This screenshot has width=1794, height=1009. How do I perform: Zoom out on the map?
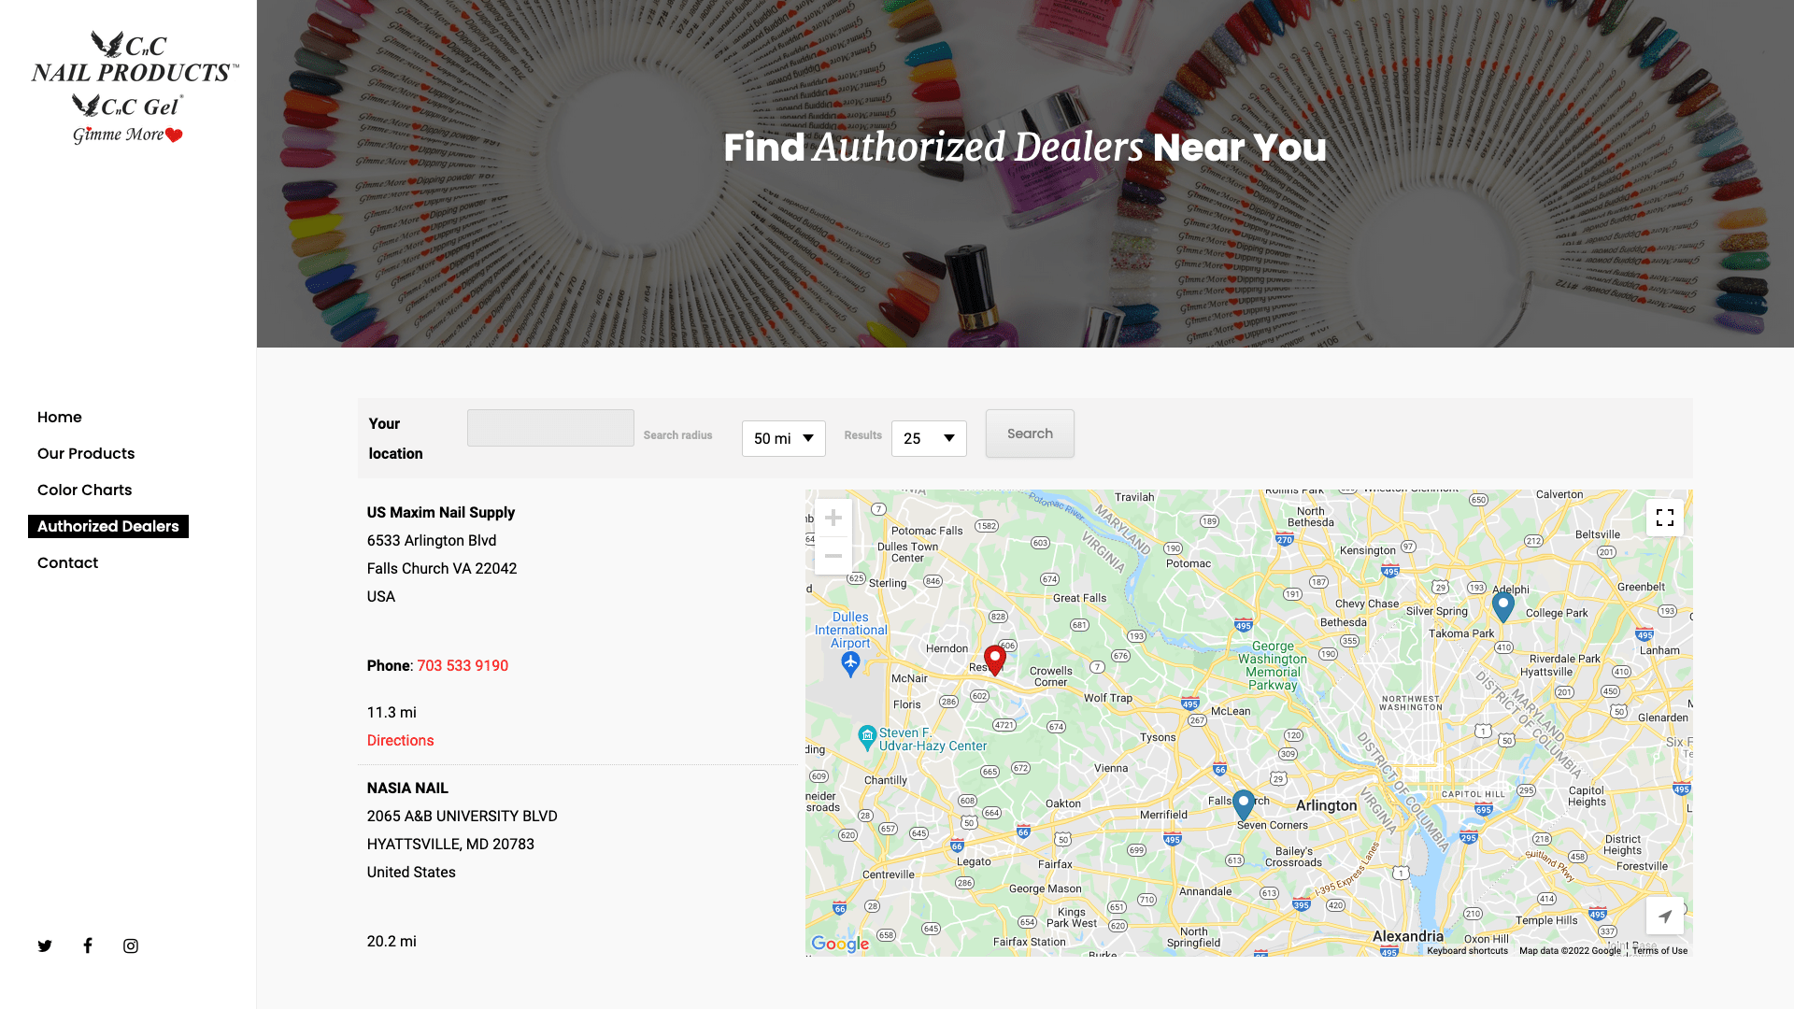click(x=833, y=556)
